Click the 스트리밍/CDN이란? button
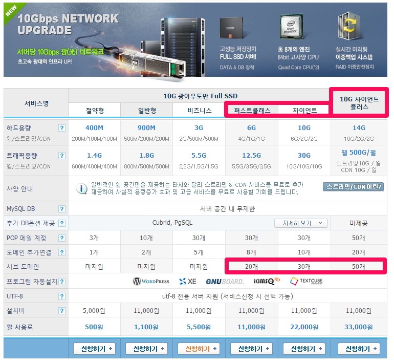The image size is (394, 364). point(353,187)
